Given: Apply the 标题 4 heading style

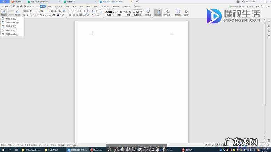Looking at the screenshot, I should click(110, 13).
